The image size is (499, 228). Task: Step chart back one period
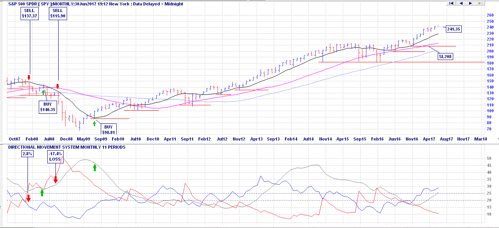(x=461, y=3)
